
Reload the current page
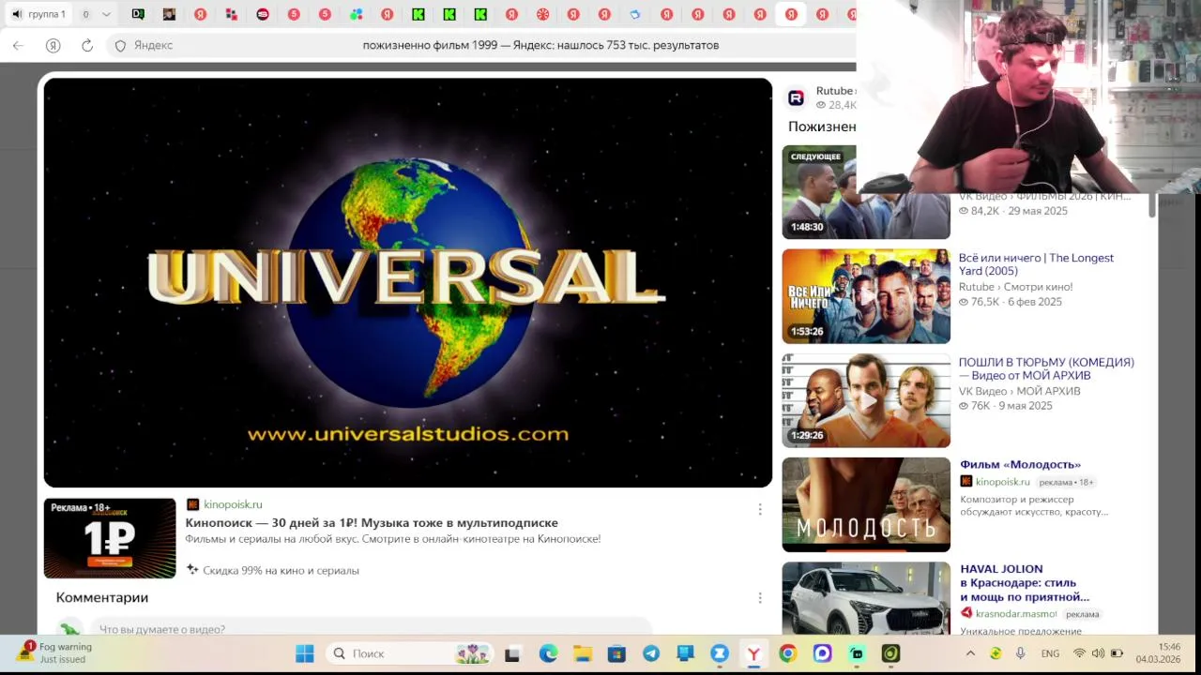click(x=87, y=45)
